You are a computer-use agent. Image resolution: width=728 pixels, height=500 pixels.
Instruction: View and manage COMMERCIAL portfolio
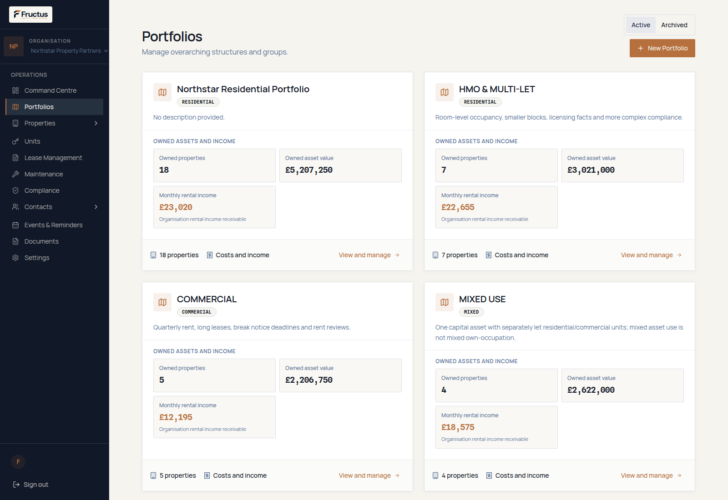coord(369,475)
